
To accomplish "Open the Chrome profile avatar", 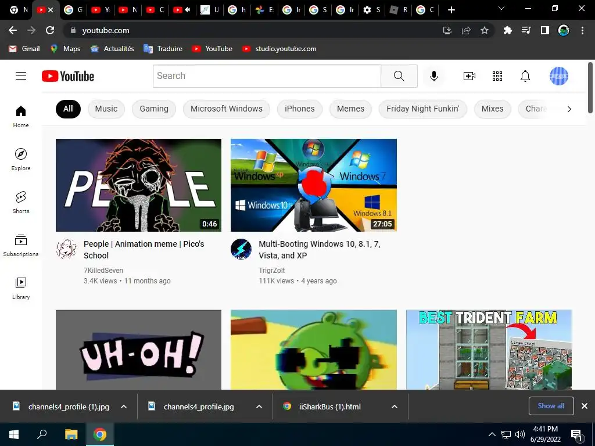I will [564, 30].
